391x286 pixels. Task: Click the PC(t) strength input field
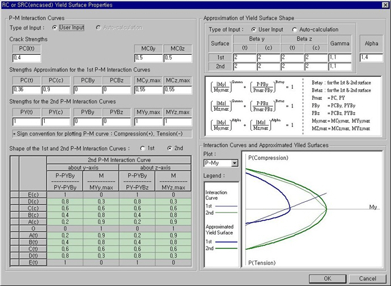click(x=26, y=89)
